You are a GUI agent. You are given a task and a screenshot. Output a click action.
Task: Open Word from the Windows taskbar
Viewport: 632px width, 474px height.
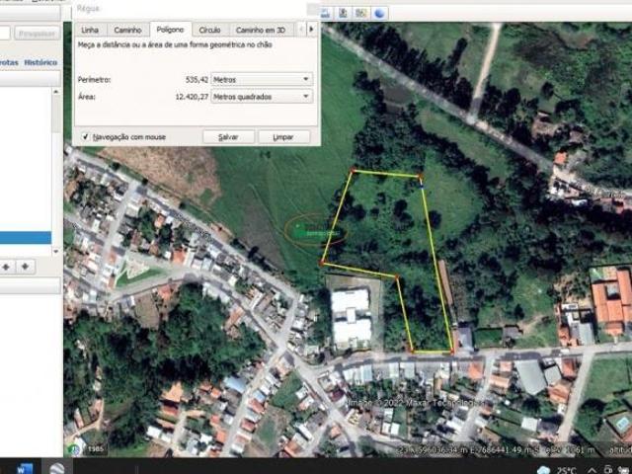click(x=24, y=468)
